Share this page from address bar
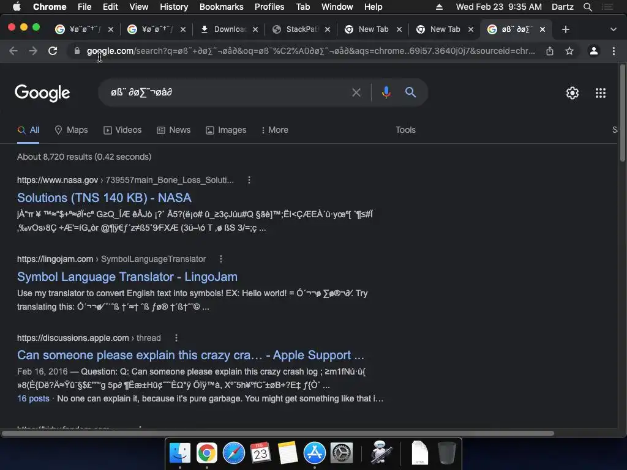The width and height of the screenshot is (627, 470). click(x=550, y=51)
